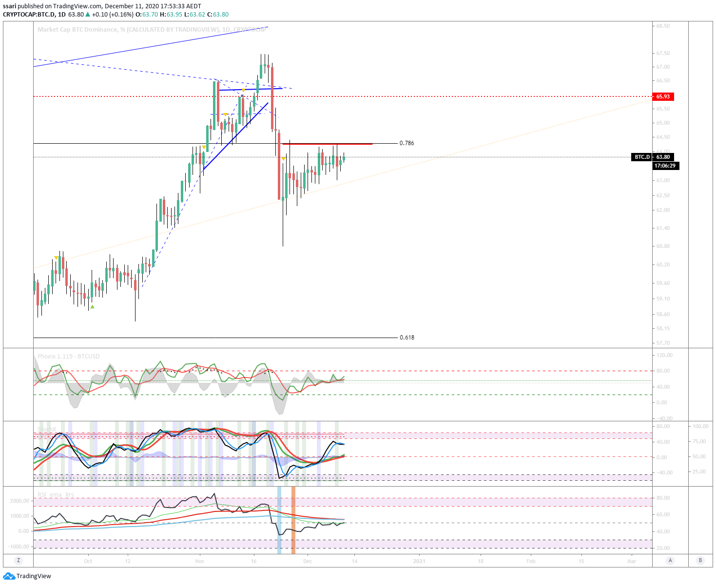Click the green up-triangle marker near October
This screenshot has height=585, width=716.
point(92,307)
